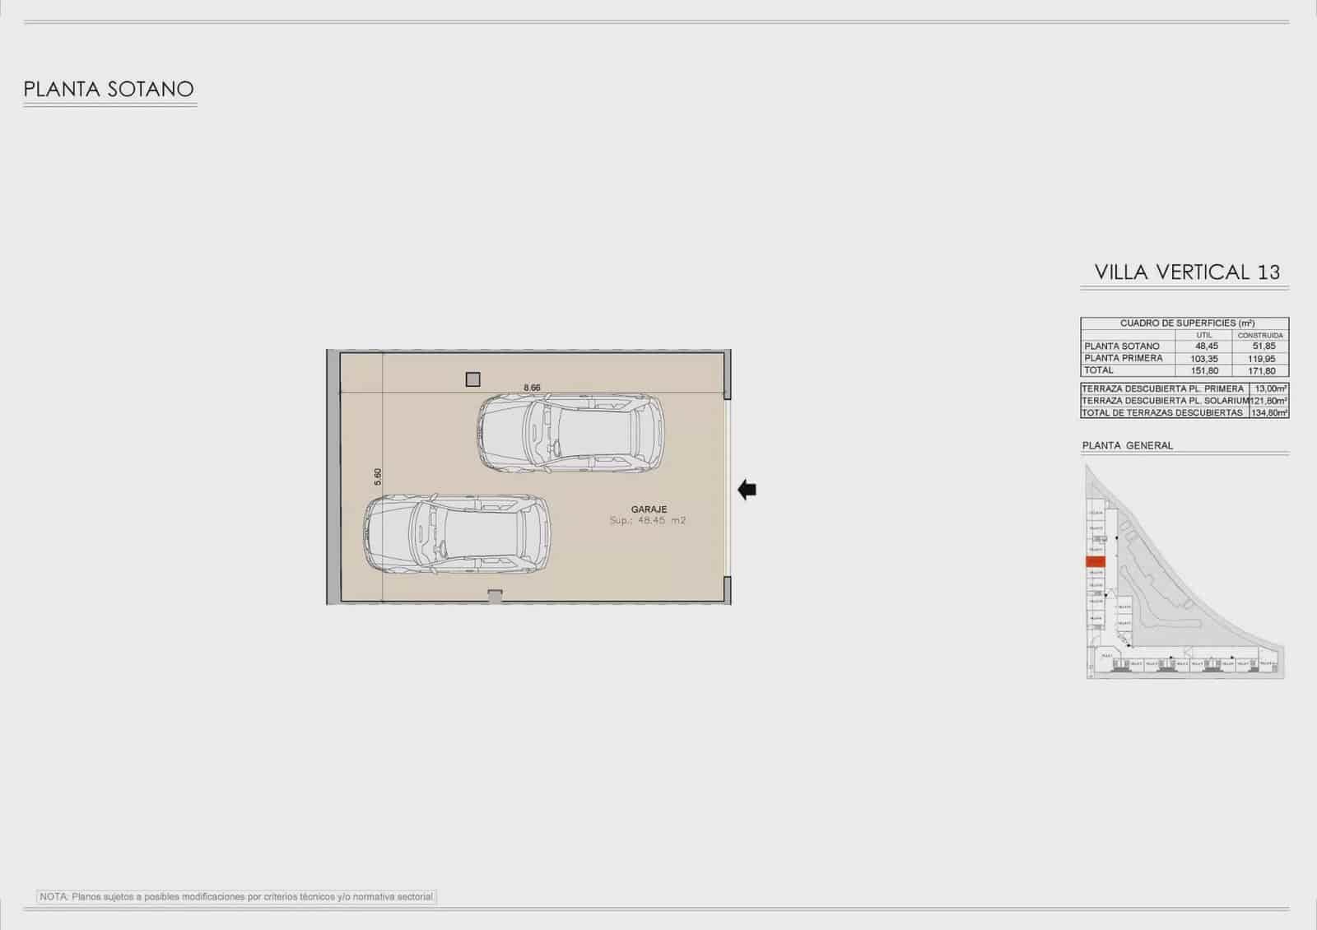This screenshot has height=930, width=1317.
Task: Click the '48,45' cell in the table
Action: tap(1207, 346)
